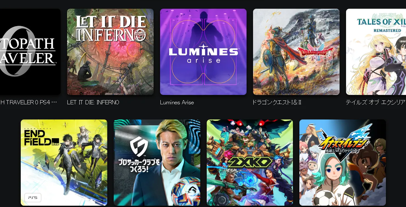Open the Inazuma Eleven game tile
The height and width of the screenshot is (207, 406).
[342, 163]
